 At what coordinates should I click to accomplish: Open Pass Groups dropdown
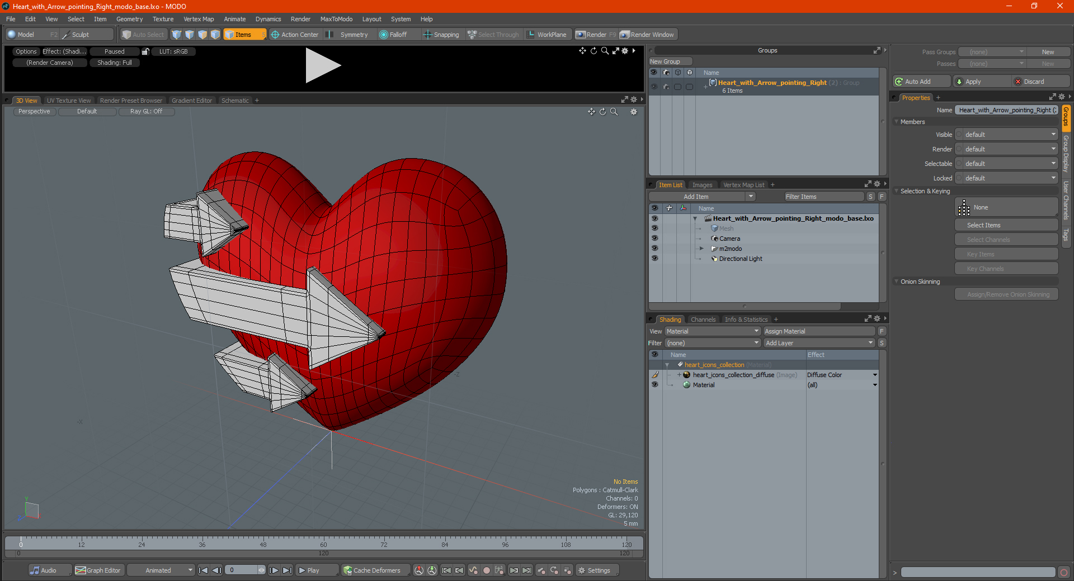pyautogui.click(x=992, y=52)
